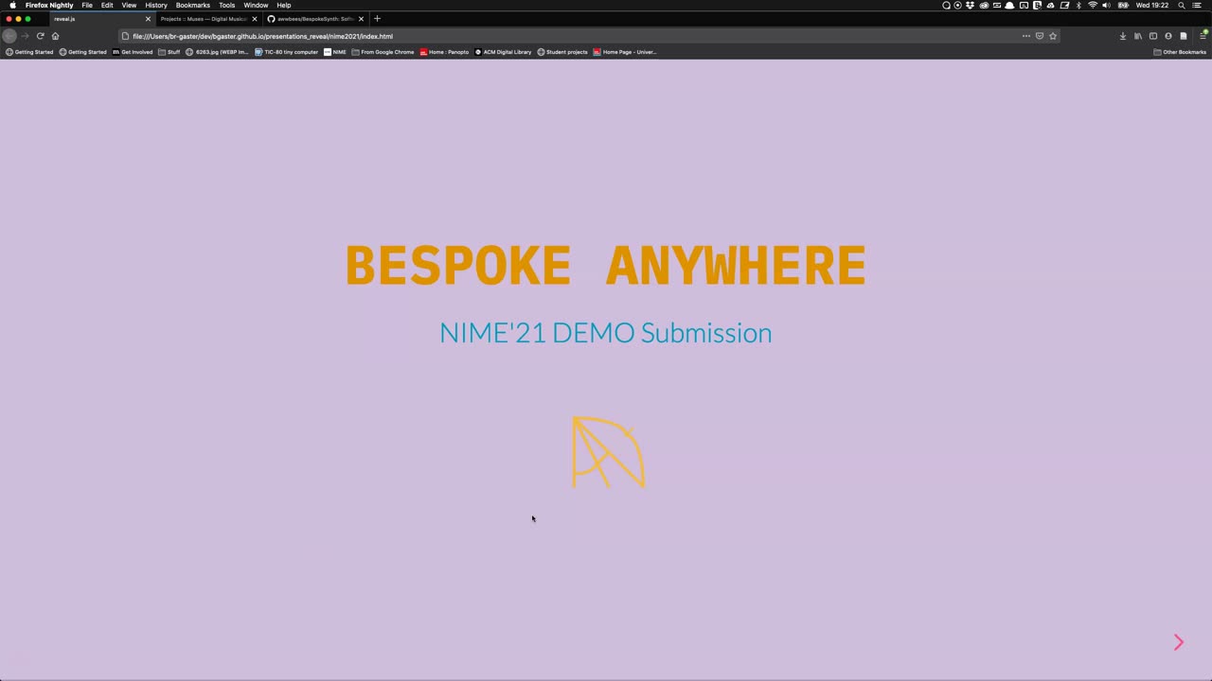1212x681 pixels.
Task: Go back one page
Action: point(9,36)
